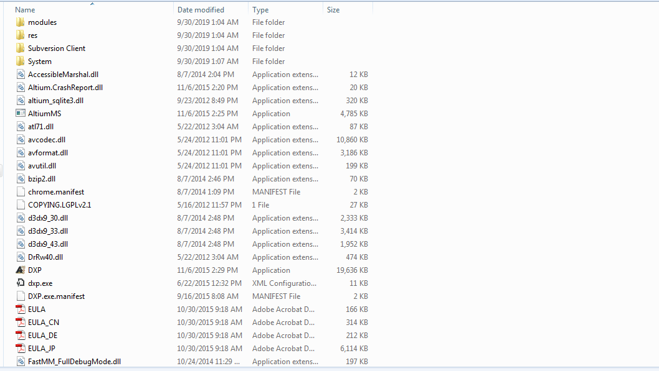
Task: Click the modules folder icon
Action: click(20, 22)
